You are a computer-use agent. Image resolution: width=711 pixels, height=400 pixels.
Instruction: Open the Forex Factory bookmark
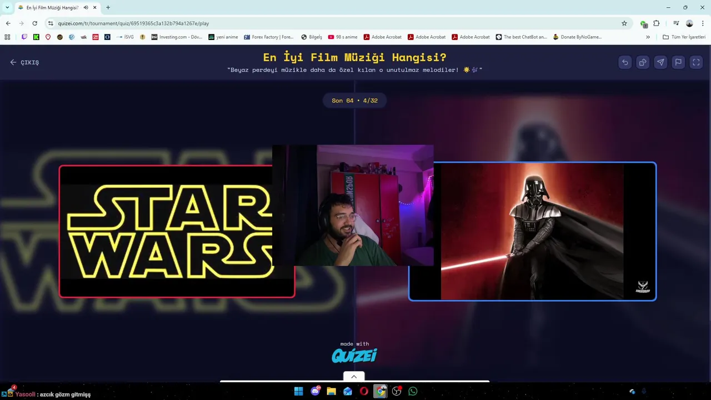(269, 37)
